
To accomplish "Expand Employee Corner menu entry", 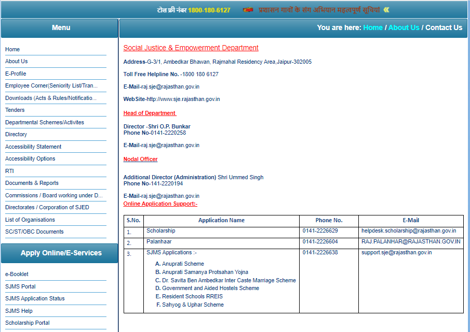I will click(x=51, y=86).
